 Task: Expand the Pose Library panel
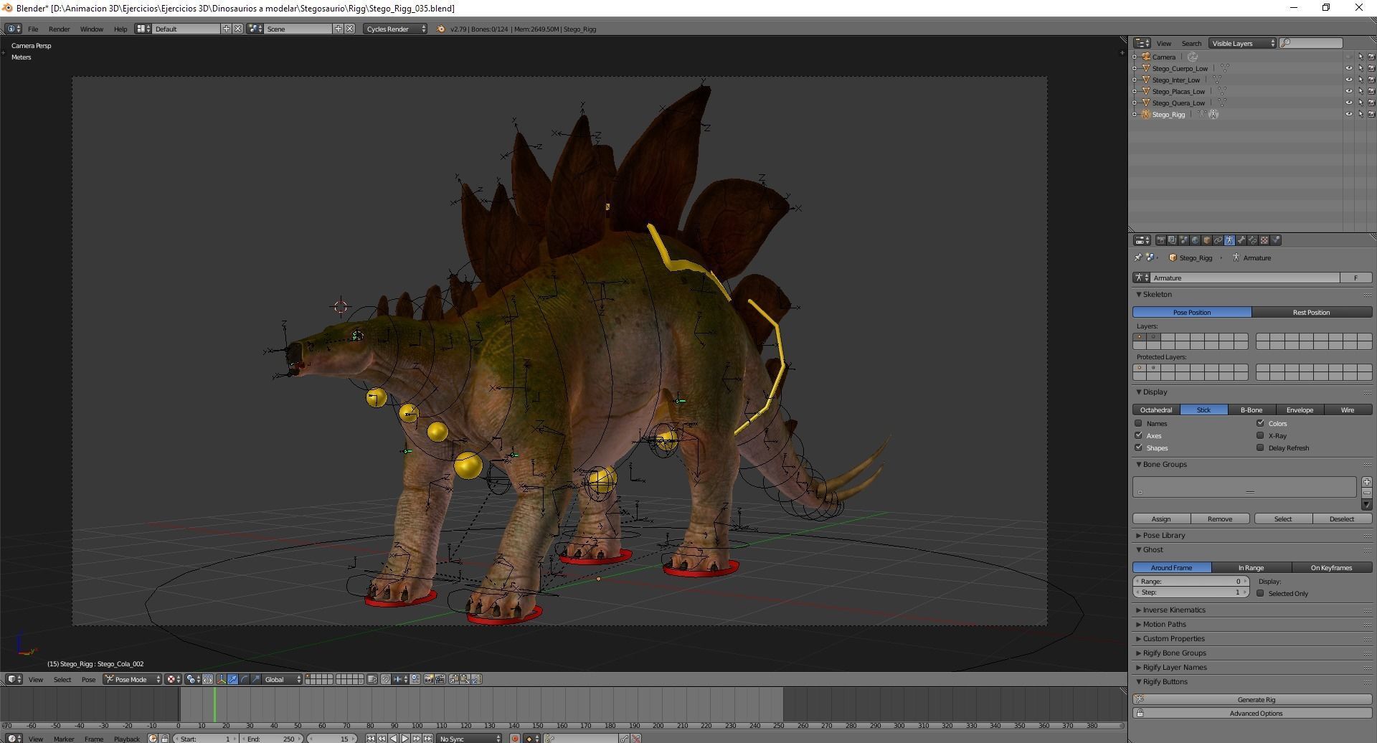(x=1163, y=536)
